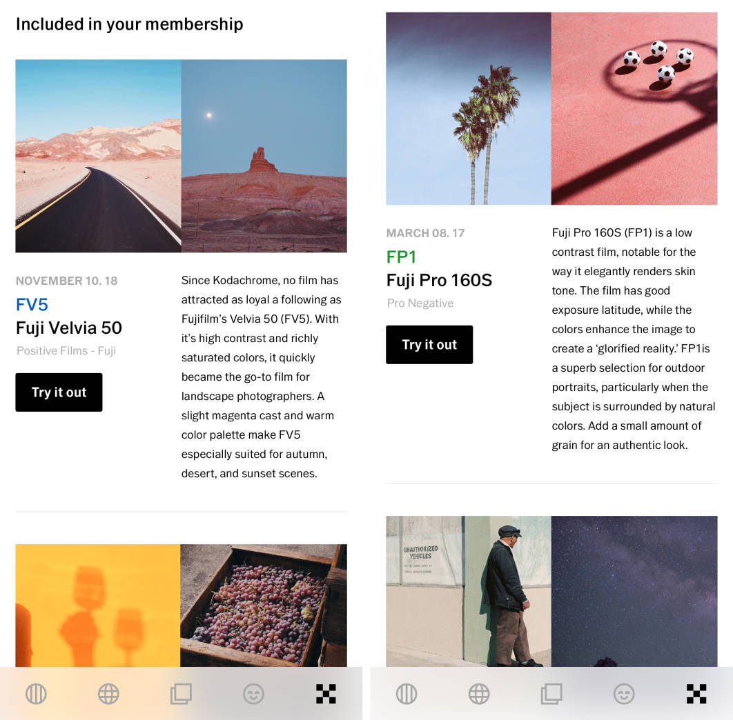Screen dimensions: 733x720
Task: Open the globe Discover icon on the right screen
Action: 479,694
